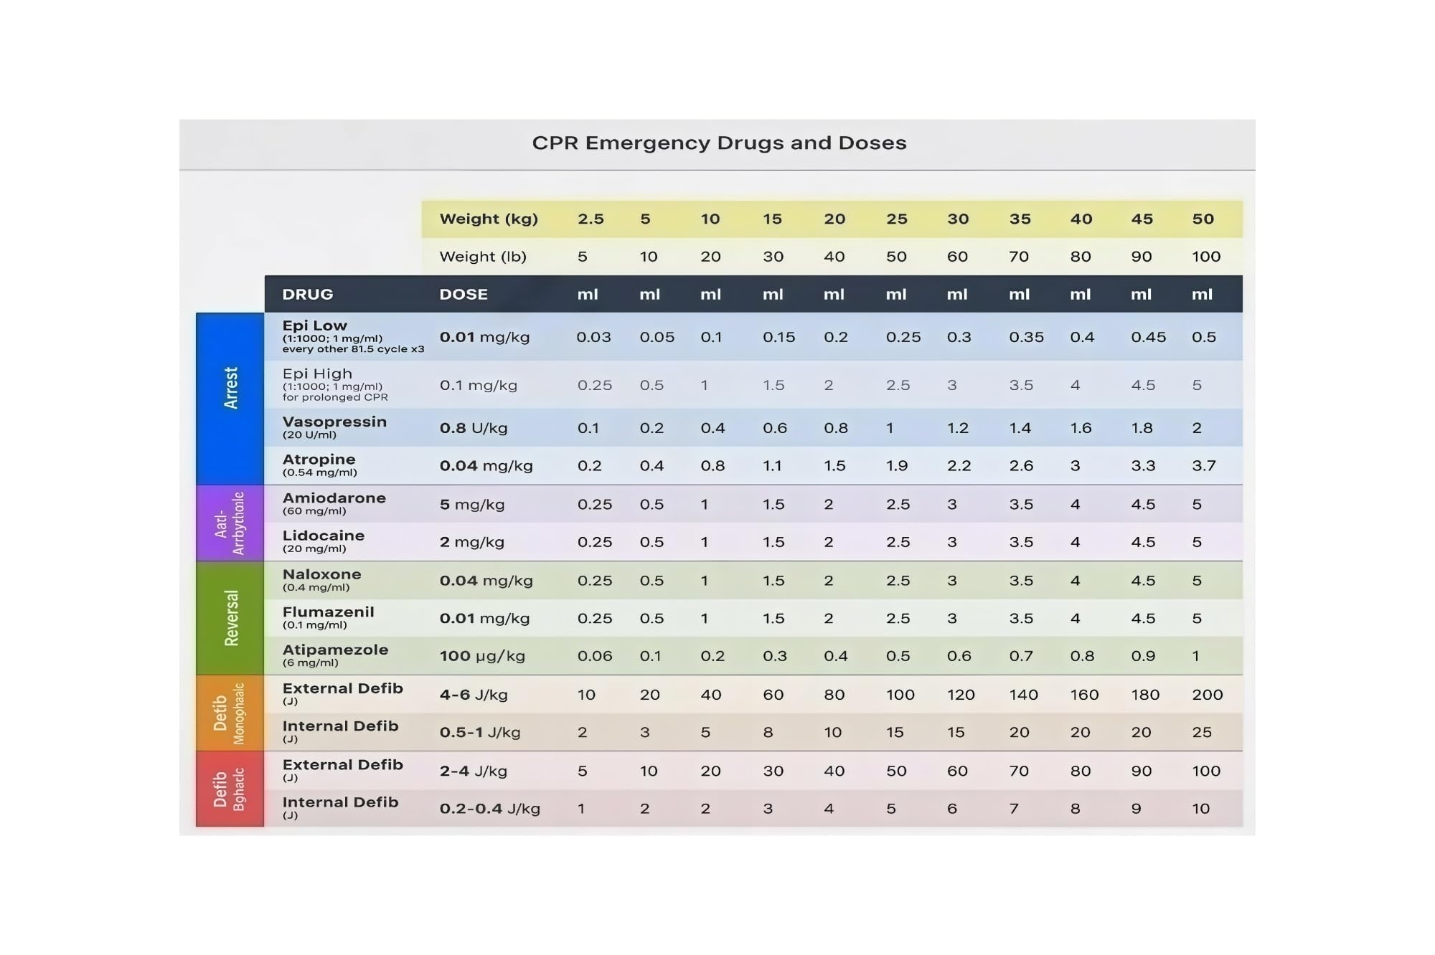Select the Atropine 0.04 mg/kg dose cell
This screenshot has width=1435, height=955.
[486, 465]
